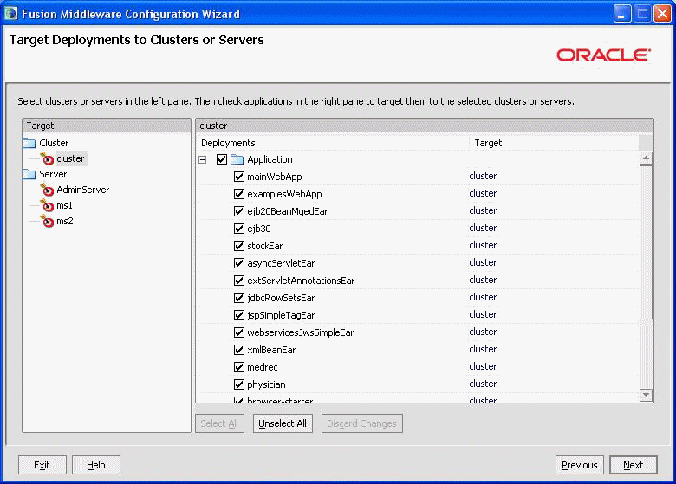
Task: Click the AdminServer server icon
Action: point(47,190)
